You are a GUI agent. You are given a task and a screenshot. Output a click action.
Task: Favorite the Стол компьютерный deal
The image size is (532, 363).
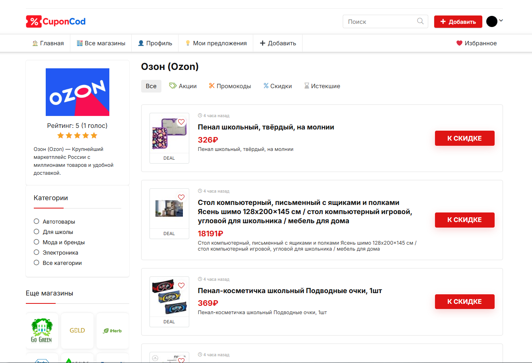(181, 197)
